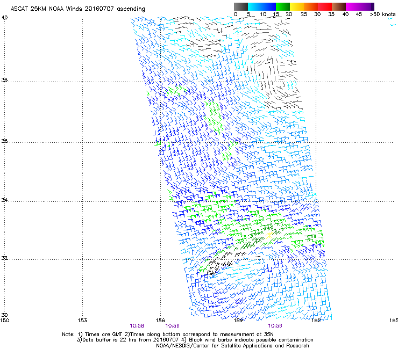
Task: Click the brown 35-40 knots legend swatch
Action: (x=339, y=6)
